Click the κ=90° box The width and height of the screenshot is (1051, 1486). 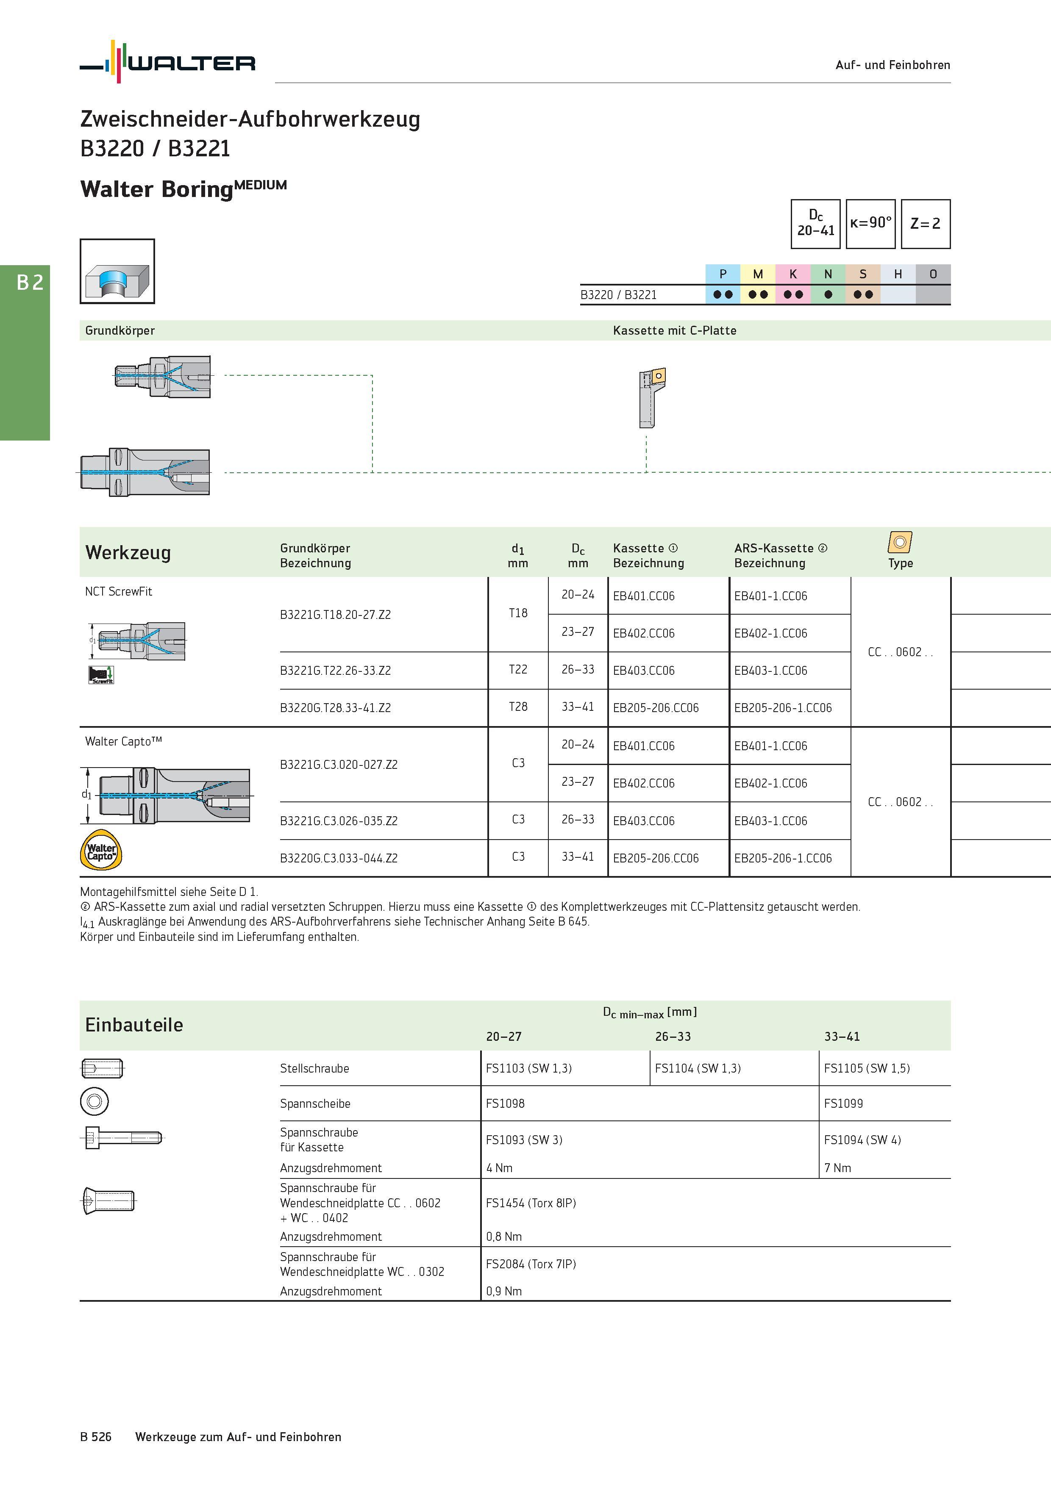coord(870,224)
